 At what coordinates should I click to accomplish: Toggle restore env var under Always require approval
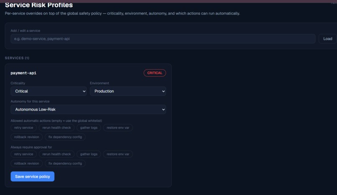pyautogui.click(x=118, y=154)
